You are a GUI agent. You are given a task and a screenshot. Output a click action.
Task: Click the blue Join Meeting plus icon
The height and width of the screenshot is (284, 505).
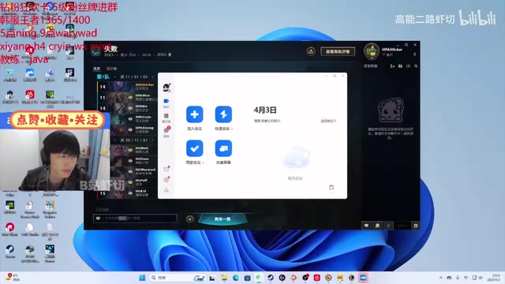point(195,114)
